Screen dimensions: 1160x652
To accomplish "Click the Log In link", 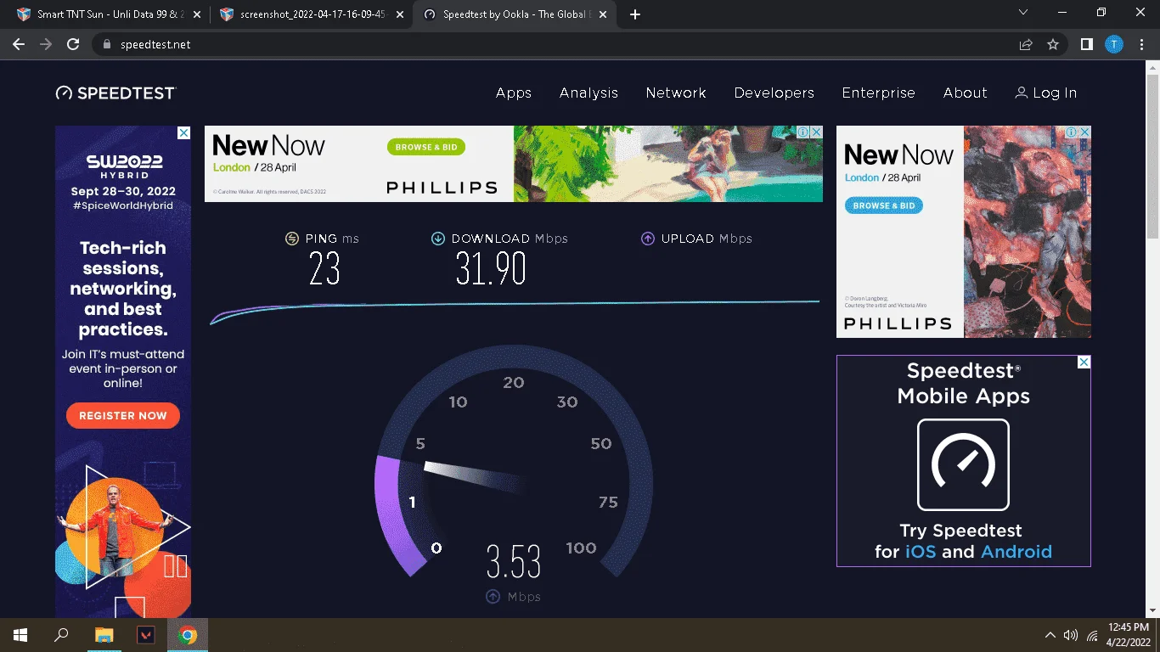I will (x=1055, y=93).
